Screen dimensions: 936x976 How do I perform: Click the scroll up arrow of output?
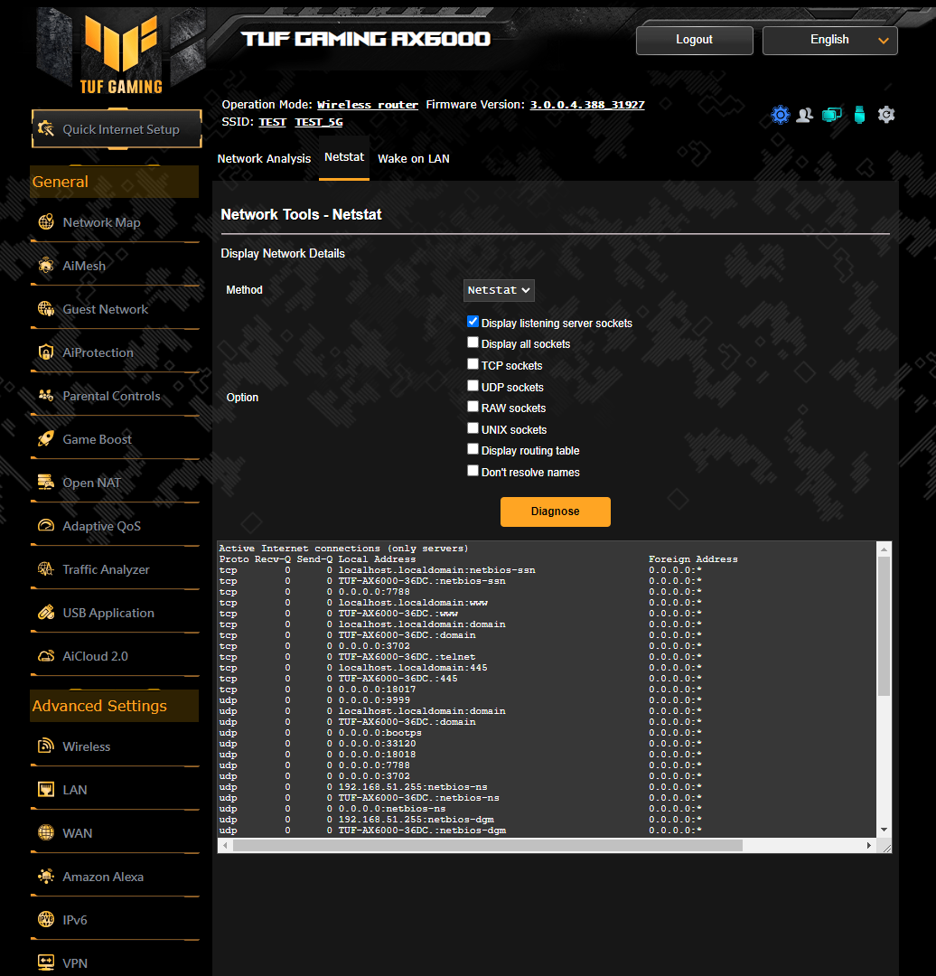pyautogui.click(x=884, y=549)
